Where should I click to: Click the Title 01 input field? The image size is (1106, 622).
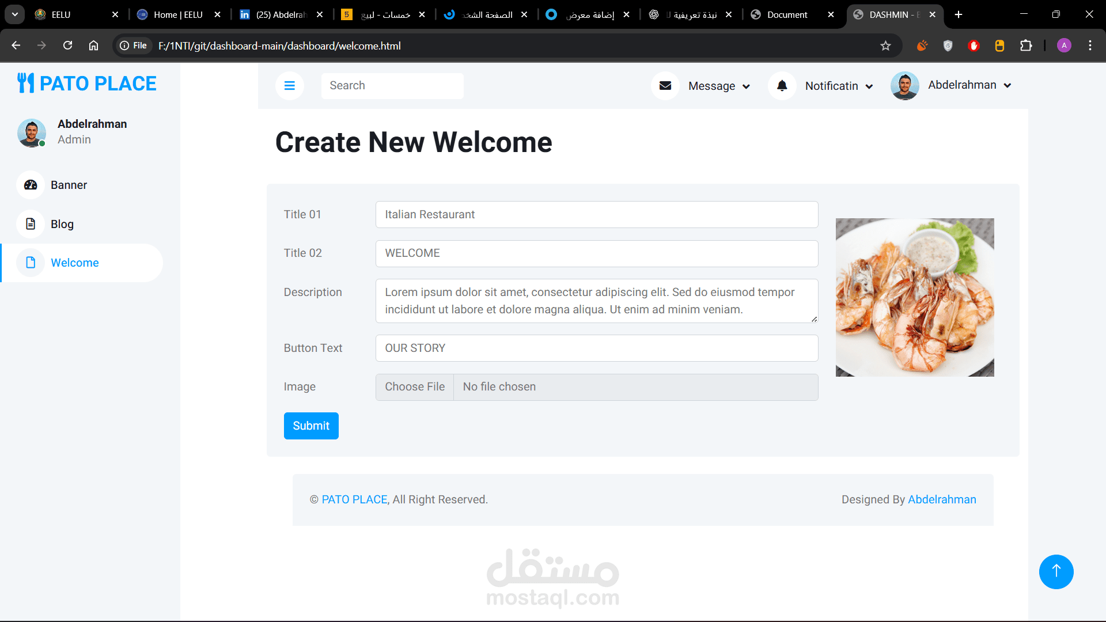[x=597, y=214]
